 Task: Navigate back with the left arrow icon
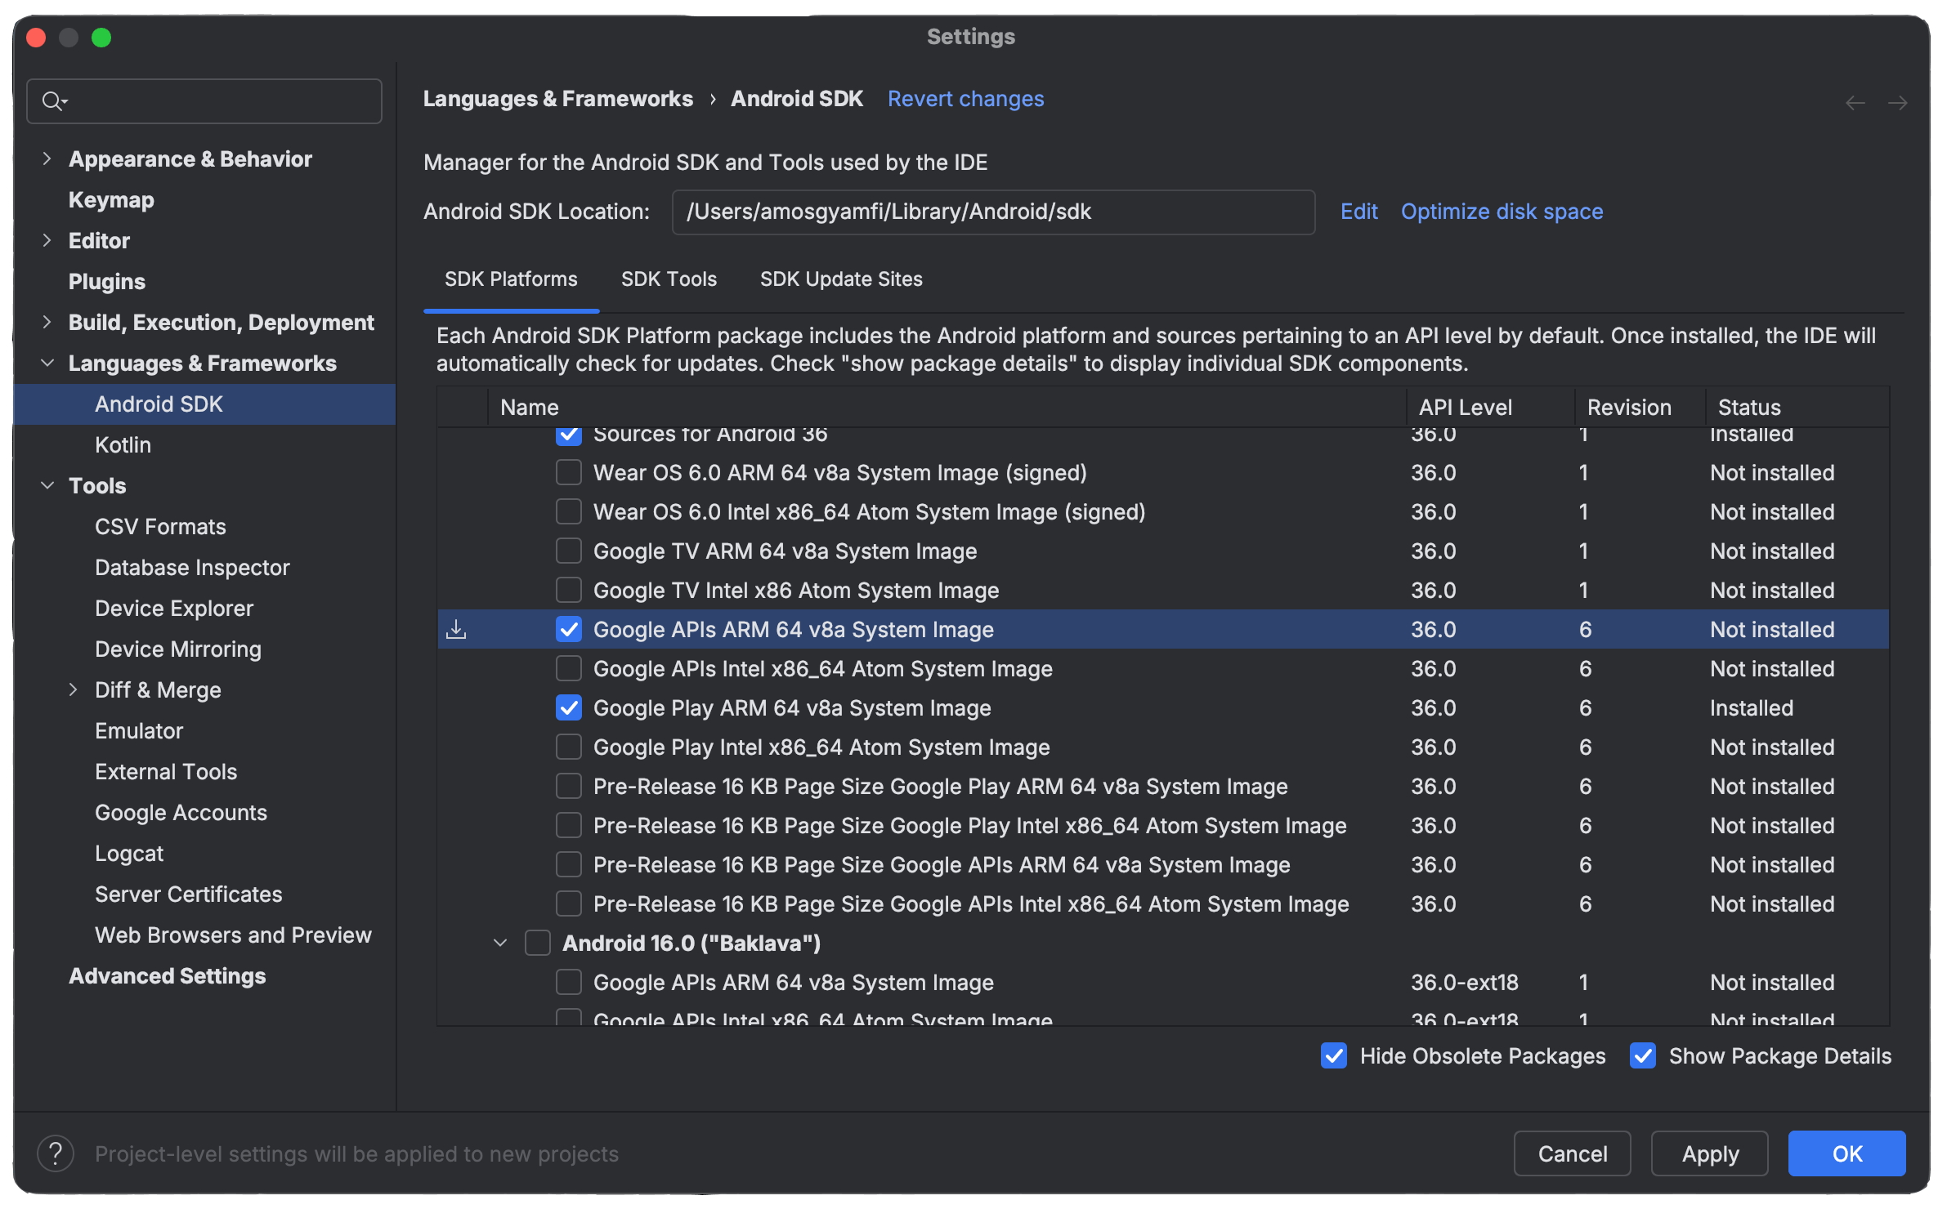click(1855, 103)
